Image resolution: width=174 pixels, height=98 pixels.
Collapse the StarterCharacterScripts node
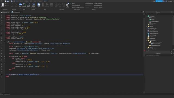pyautogui.click(x=148, y=42)
